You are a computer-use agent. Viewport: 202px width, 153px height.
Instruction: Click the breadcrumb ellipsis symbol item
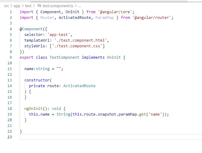pos(79,6)
